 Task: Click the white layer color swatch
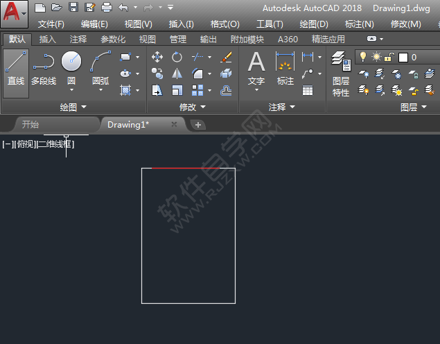point(403,57)
